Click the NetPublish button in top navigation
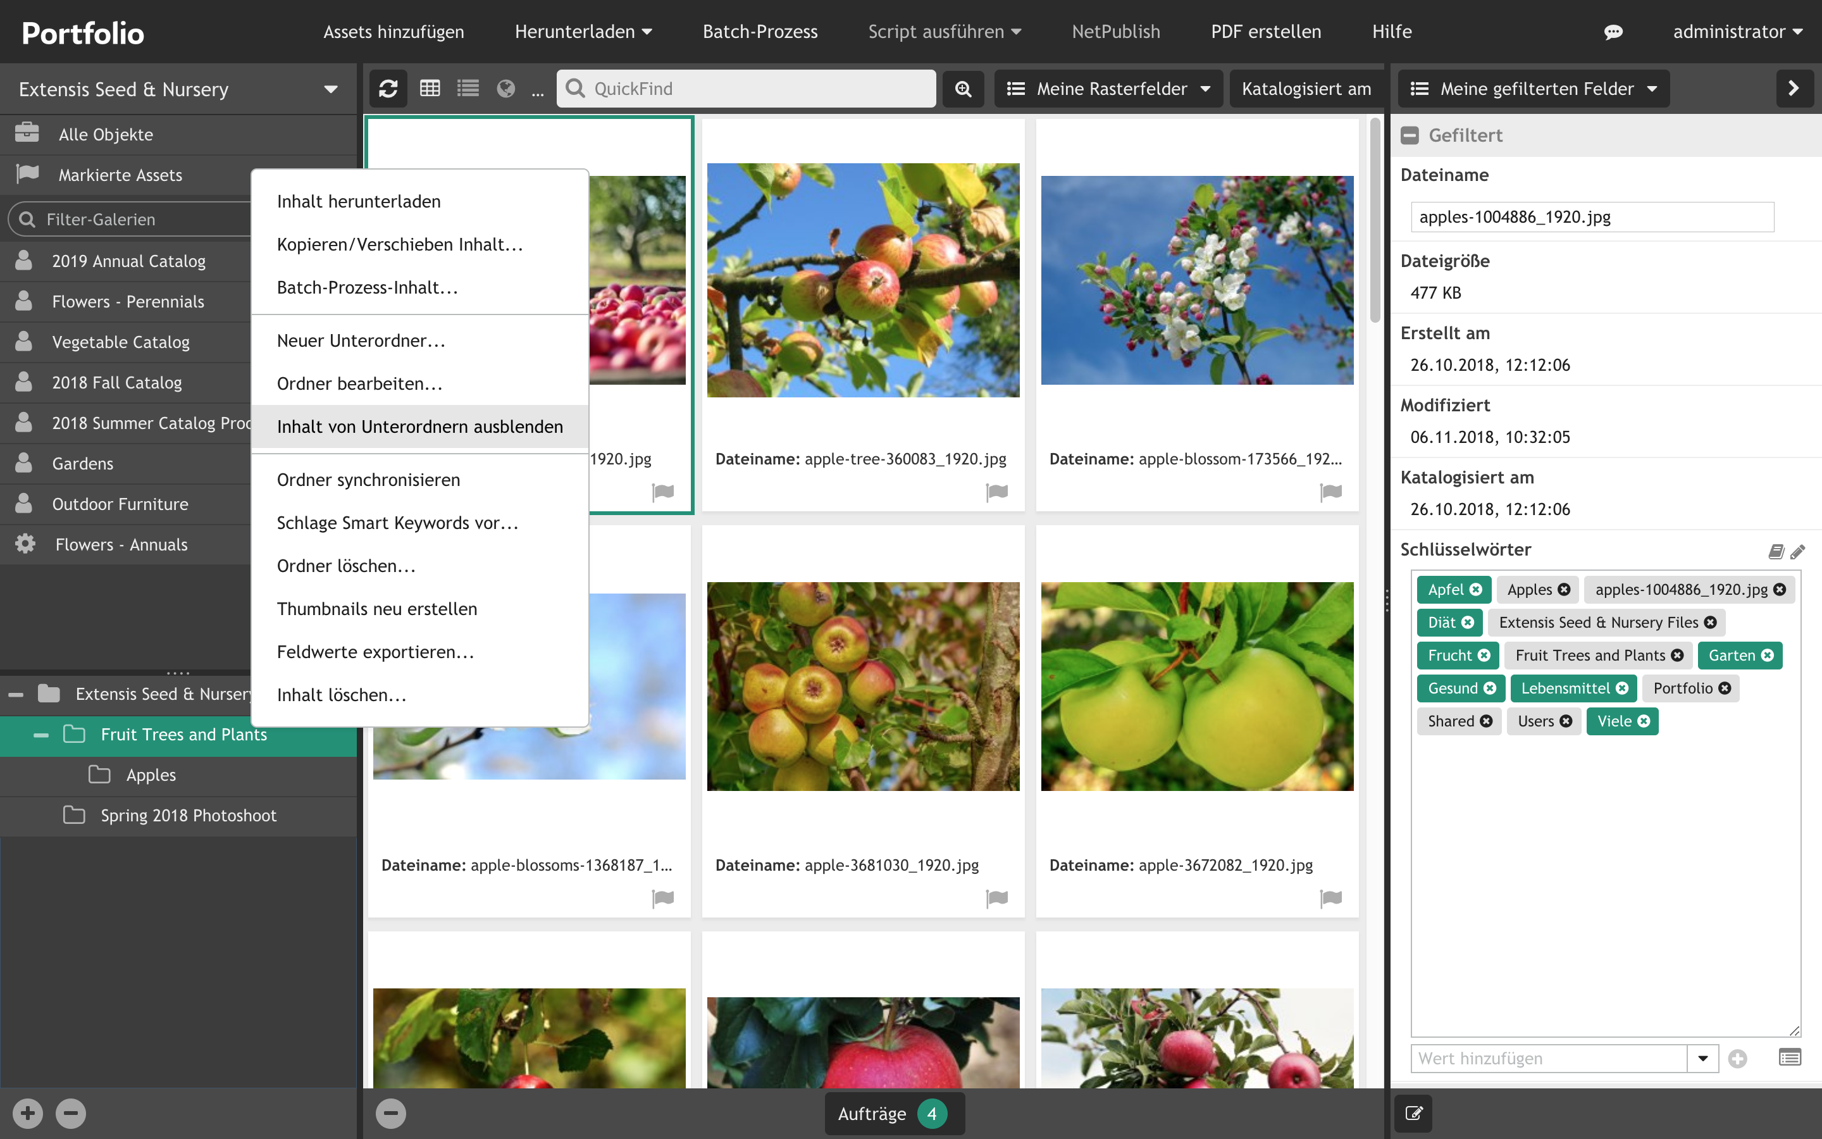Viewport: 1822px width, 1139px height. tap(1116, 32)
